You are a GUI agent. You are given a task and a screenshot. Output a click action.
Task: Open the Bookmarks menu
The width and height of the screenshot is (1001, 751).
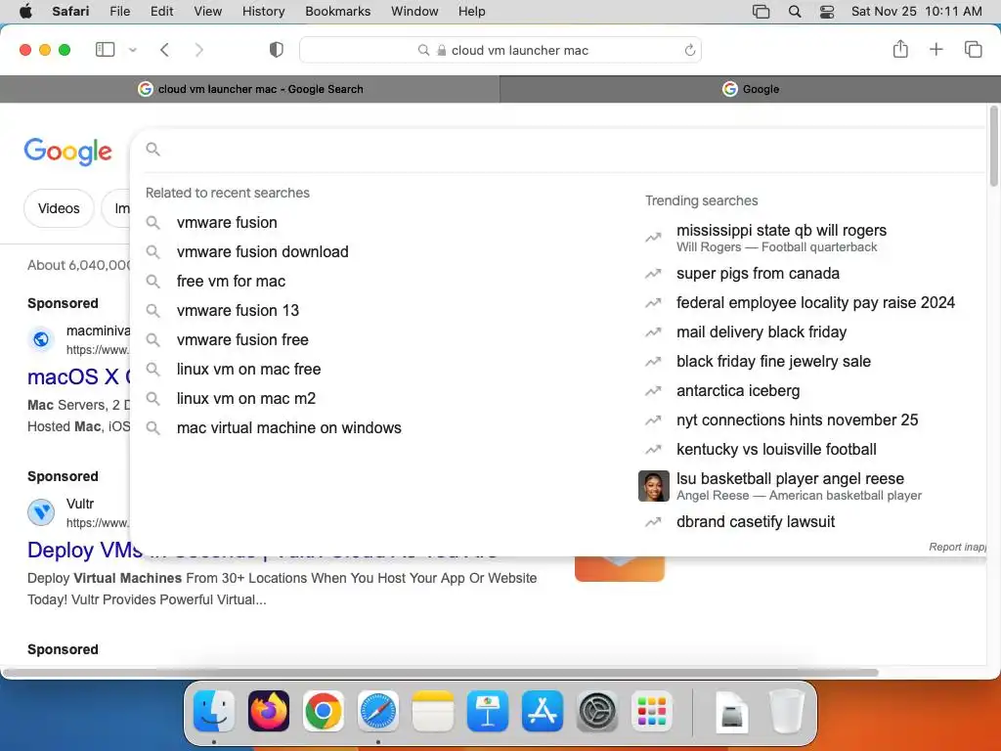pyautogui.click(x=337, y=11)
